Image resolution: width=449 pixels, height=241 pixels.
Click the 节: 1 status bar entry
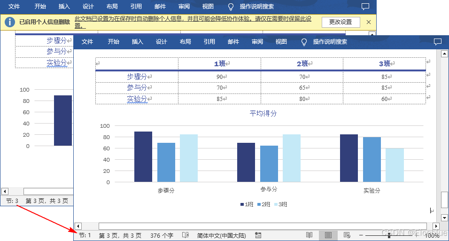(x=85, y=235)
